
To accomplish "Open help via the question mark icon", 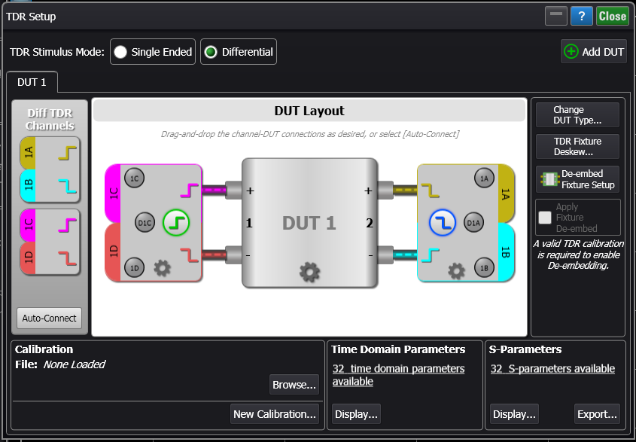I will (x=582, y=16).
